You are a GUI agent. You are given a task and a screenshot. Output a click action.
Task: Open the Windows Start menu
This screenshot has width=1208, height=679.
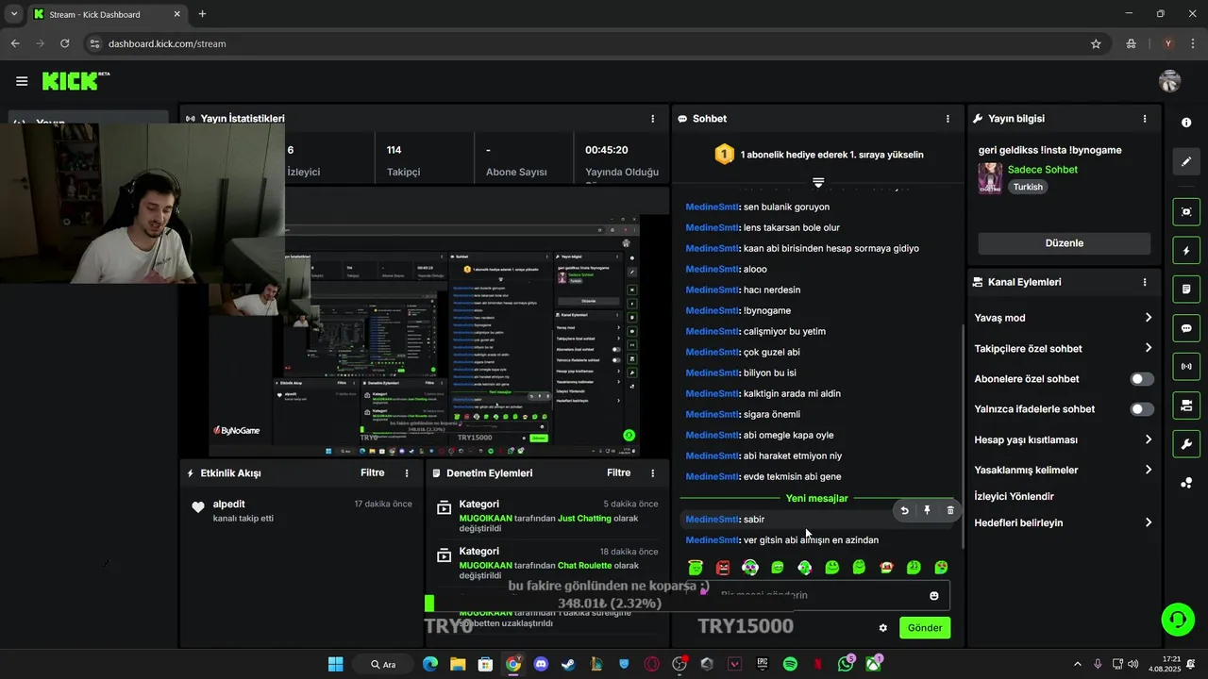click(x=335, y=664)
